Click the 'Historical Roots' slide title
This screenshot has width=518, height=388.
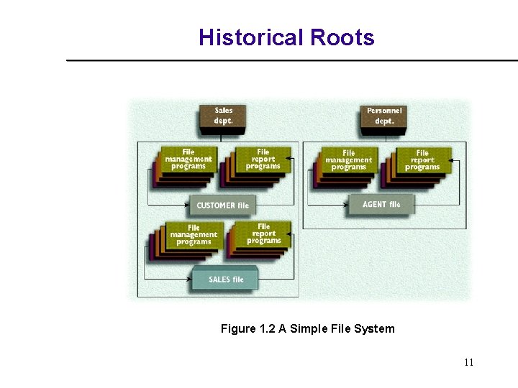click(x=286, y=37)
